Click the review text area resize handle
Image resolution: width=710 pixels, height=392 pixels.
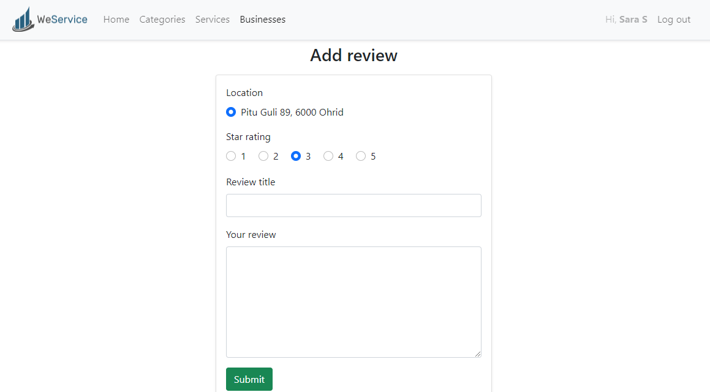(x=477, y=353)
